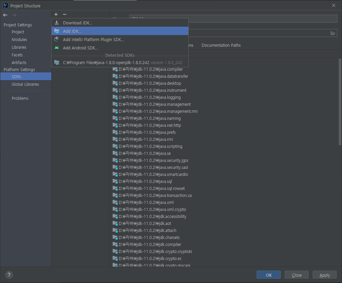Click folder icon of jdk.aot entry
The image size is (342, 283).
115,223
